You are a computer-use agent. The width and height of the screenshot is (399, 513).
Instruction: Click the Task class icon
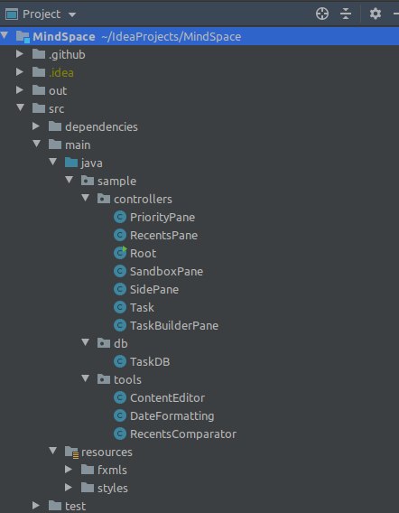click(x=120, y=307)
